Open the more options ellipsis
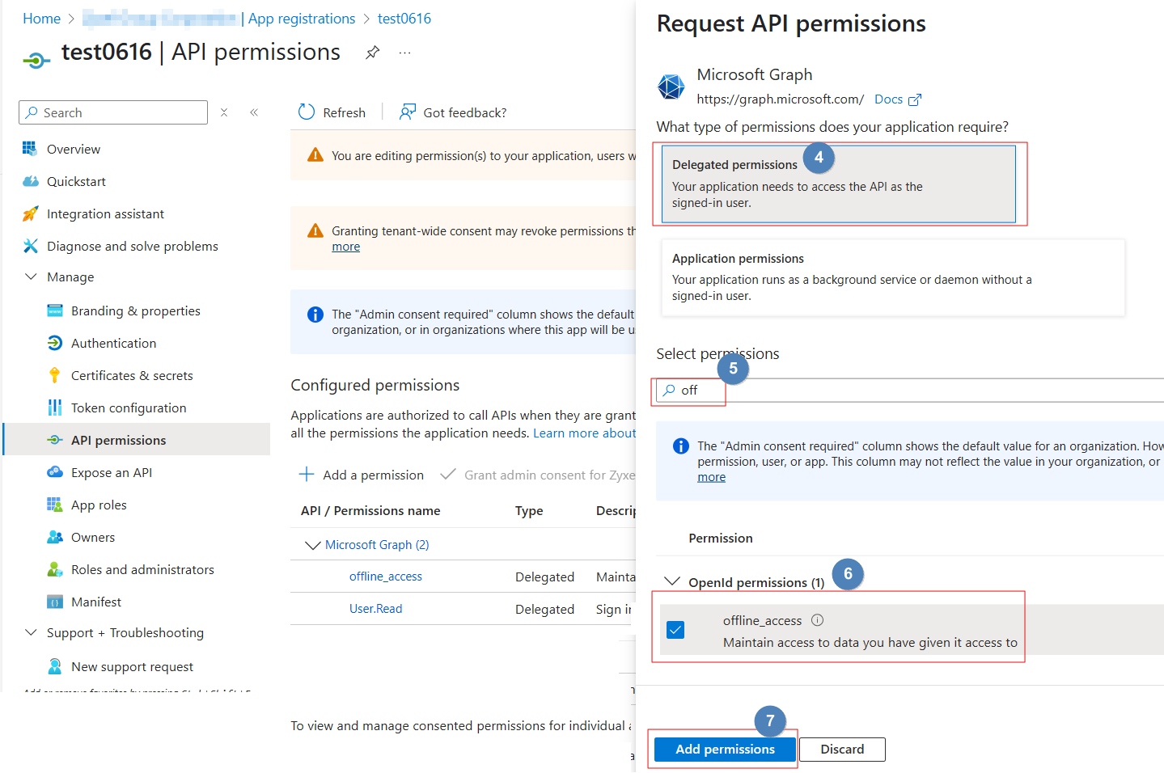The height and width of the screenshot is (773, 1164). coord(405,53)
